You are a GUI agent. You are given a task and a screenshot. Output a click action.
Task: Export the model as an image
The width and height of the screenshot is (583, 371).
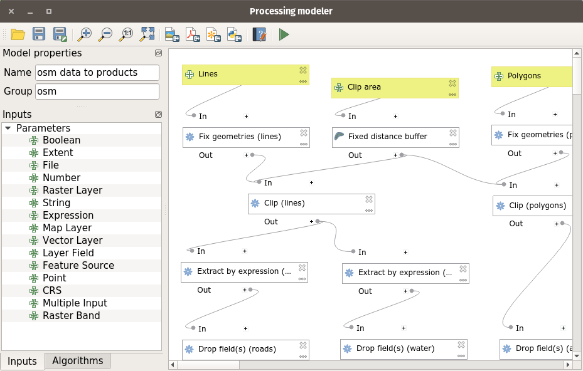172,34
